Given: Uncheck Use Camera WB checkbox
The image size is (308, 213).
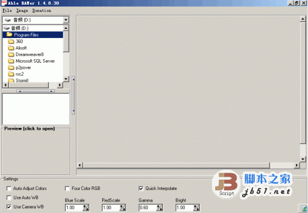Looking at the screenshot, I should pyautogui.click(x=9, y=207).
